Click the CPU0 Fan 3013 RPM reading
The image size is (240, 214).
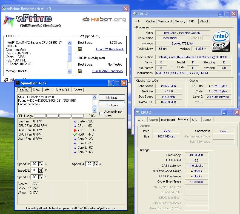[33, 126]
